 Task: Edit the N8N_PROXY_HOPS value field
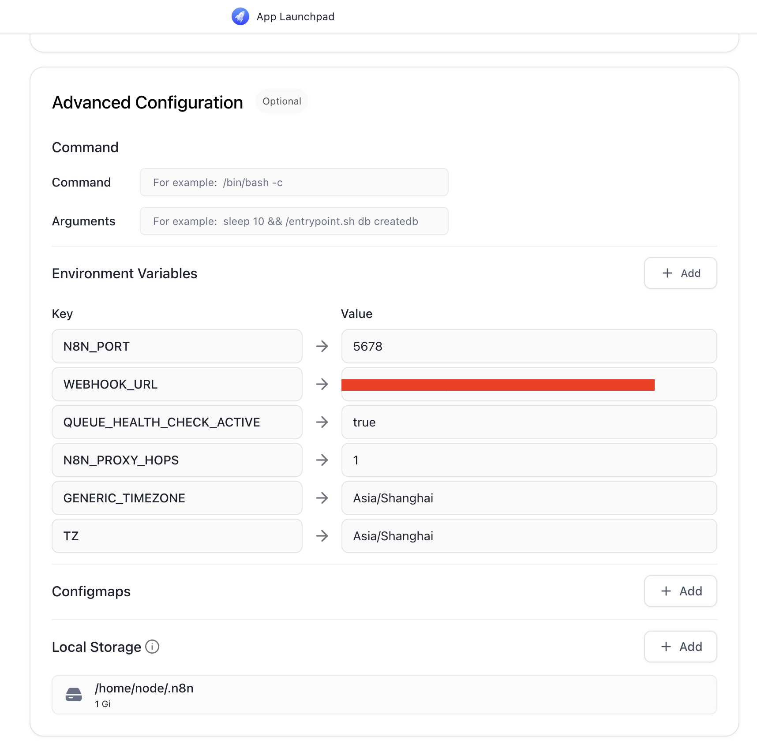528,460
